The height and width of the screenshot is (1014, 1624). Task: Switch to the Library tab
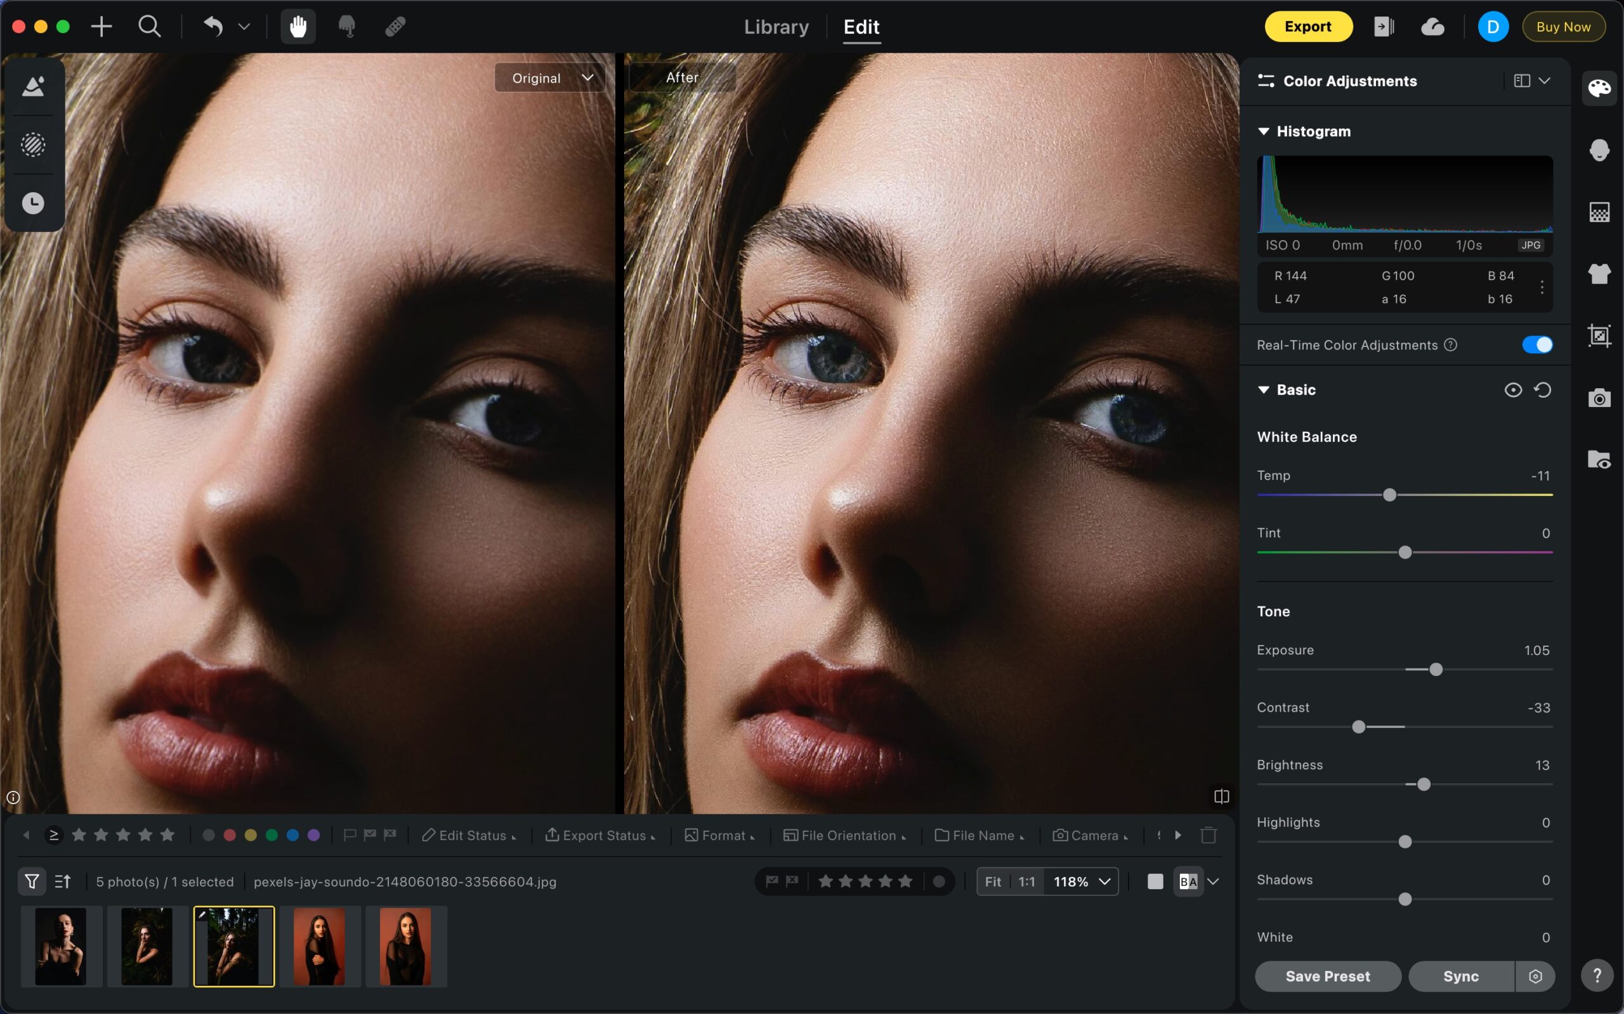pyautogui.click(x=776, y=27)
